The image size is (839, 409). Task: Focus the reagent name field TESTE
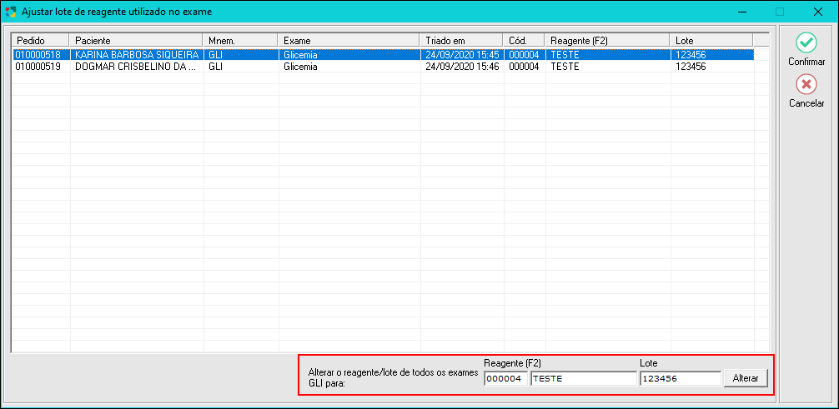point(583,378)
